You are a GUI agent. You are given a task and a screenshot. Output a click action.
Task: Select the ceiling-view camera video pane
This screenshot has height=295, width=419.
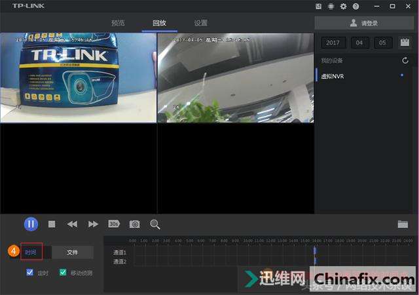pyautogui.click(x=236, y=77)
